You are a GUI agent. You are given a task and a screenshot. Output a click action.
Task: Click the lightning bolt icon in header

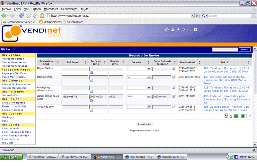coord(178,29)
